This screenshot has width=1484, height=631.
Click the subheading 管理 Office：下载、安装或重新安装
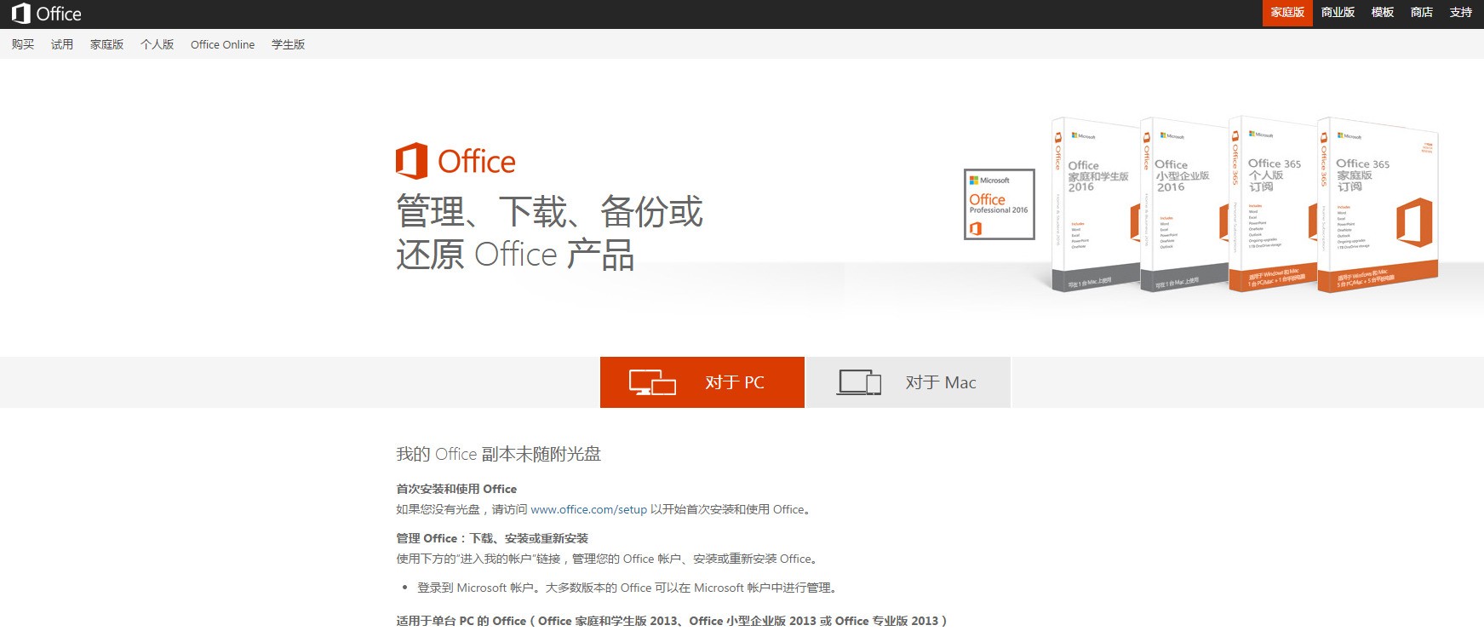(x=492, y=538)
